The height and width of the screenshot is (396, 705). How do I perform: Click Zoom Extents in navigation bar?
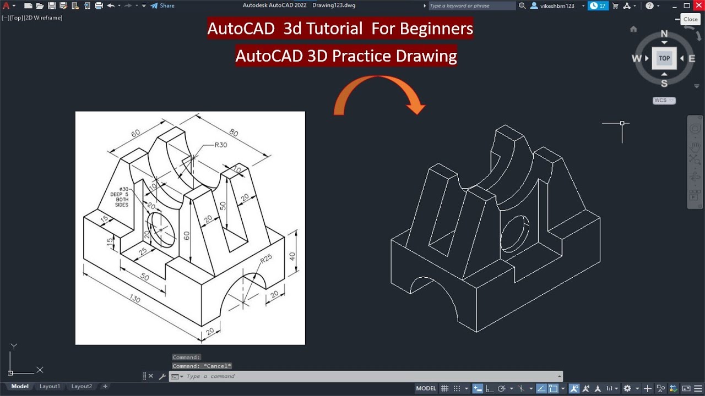[695, 160]
